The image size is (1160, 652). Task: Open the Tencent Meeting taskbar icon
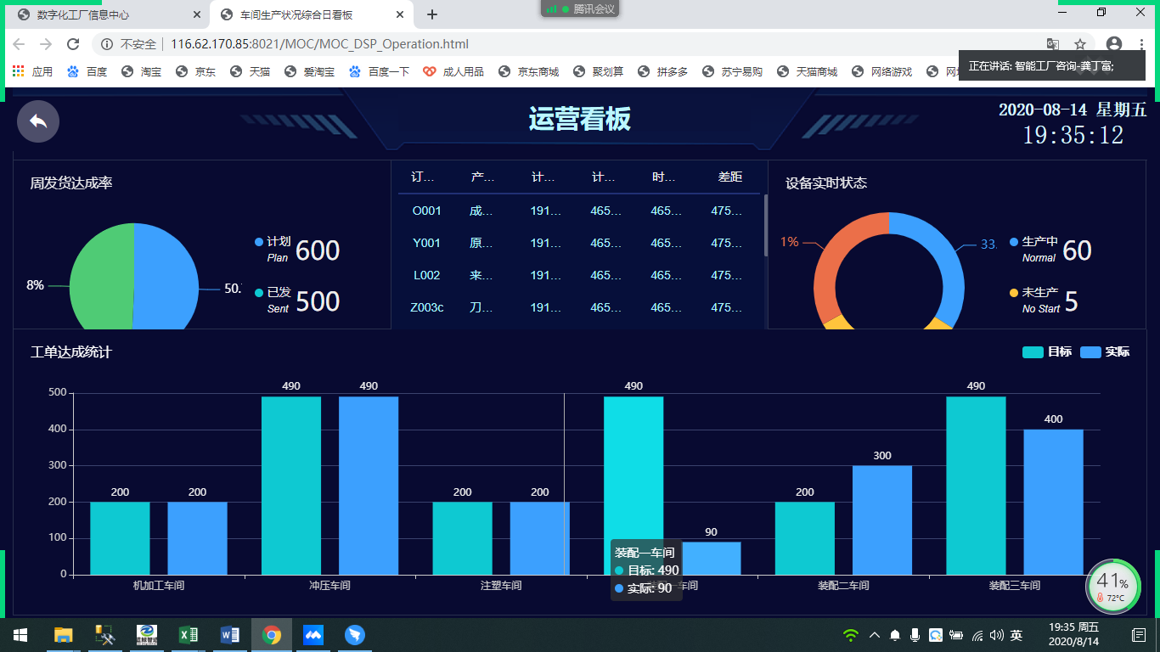tap(313, 635)
